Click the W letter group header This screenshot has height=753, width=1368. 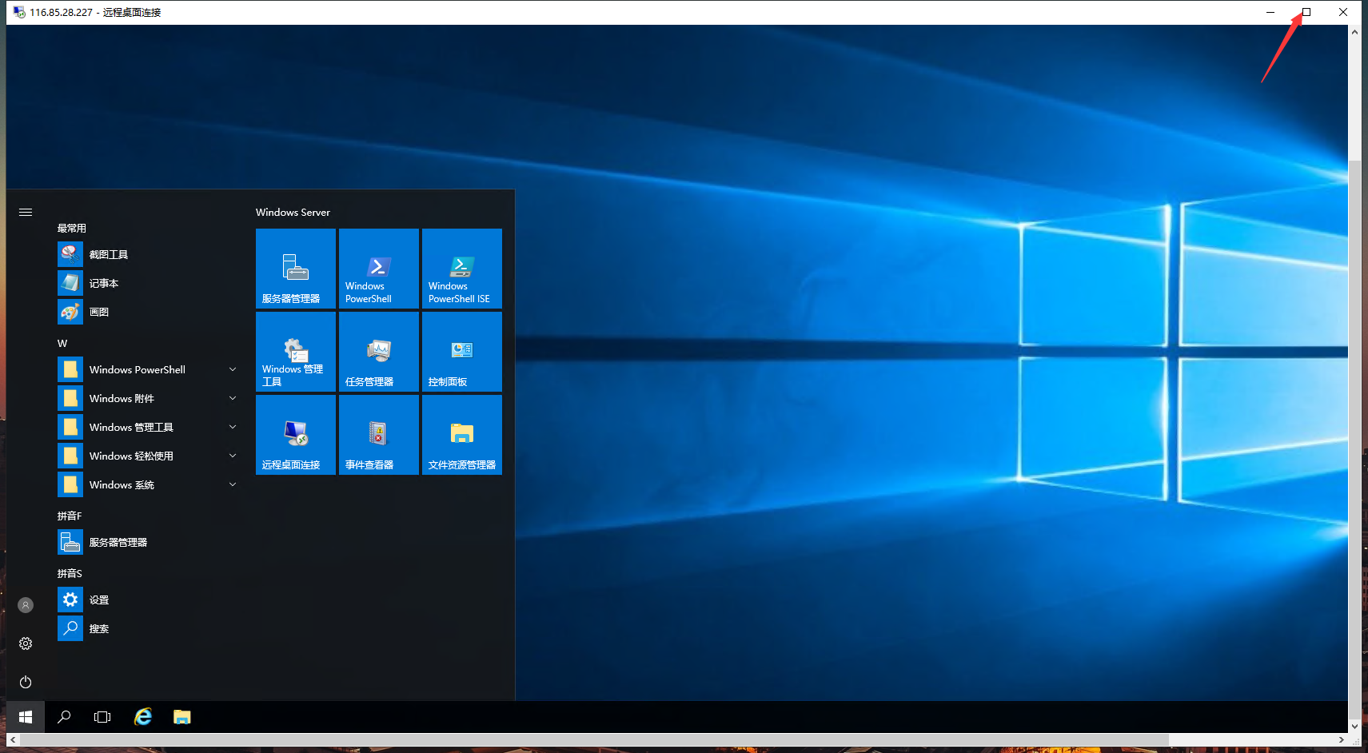pos(62,343)
